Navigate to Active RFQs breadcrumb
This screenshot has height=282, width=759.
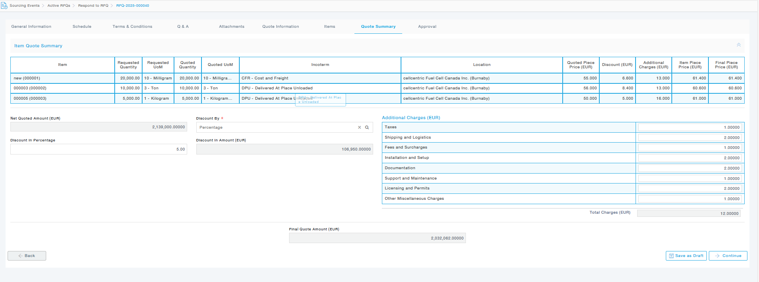(x=59, y=6)
